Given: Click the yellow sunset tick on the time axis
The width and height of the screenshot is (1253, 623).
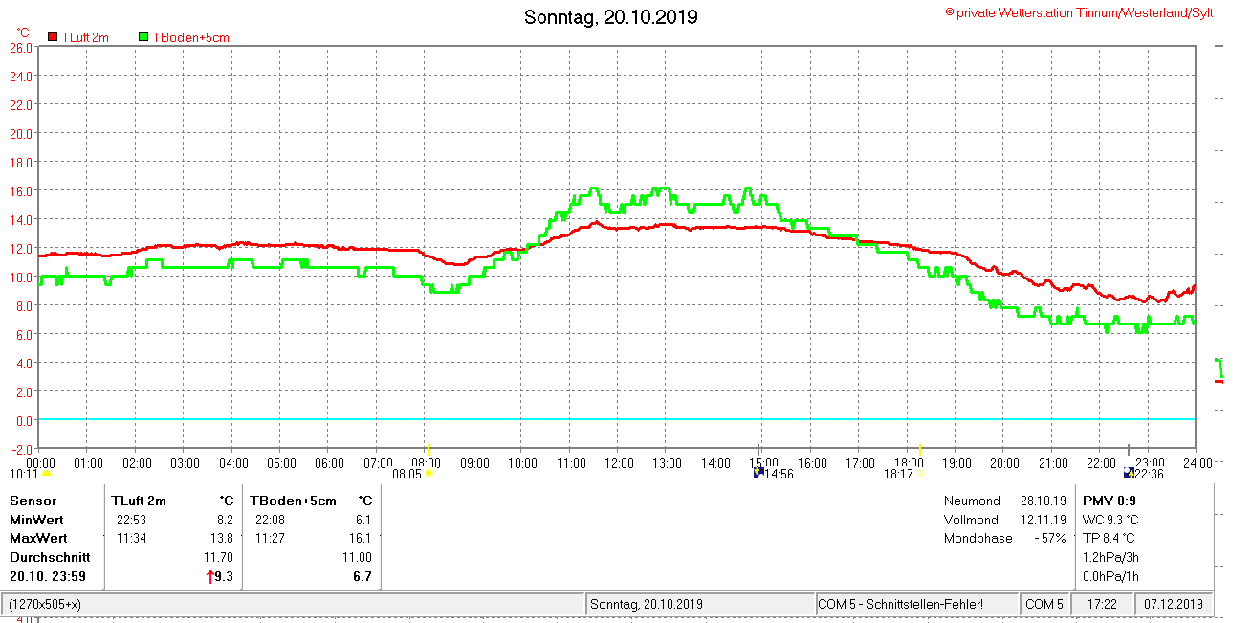Looking at the screenshot, I should tap(920, 450).
